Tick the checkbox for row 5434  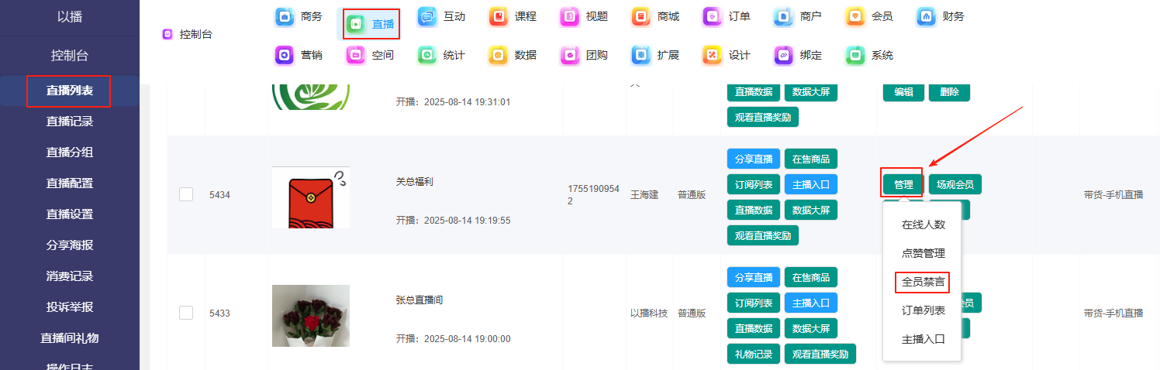pos(186,194)
